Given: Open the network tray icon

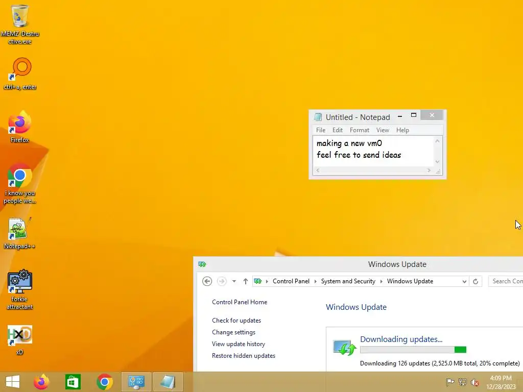Looking at the screenshot, I should click(x=463, y=382).
